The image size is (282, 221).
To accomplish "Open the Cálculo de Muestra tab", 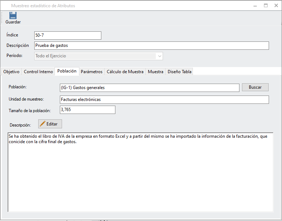I will click(125, 72).
